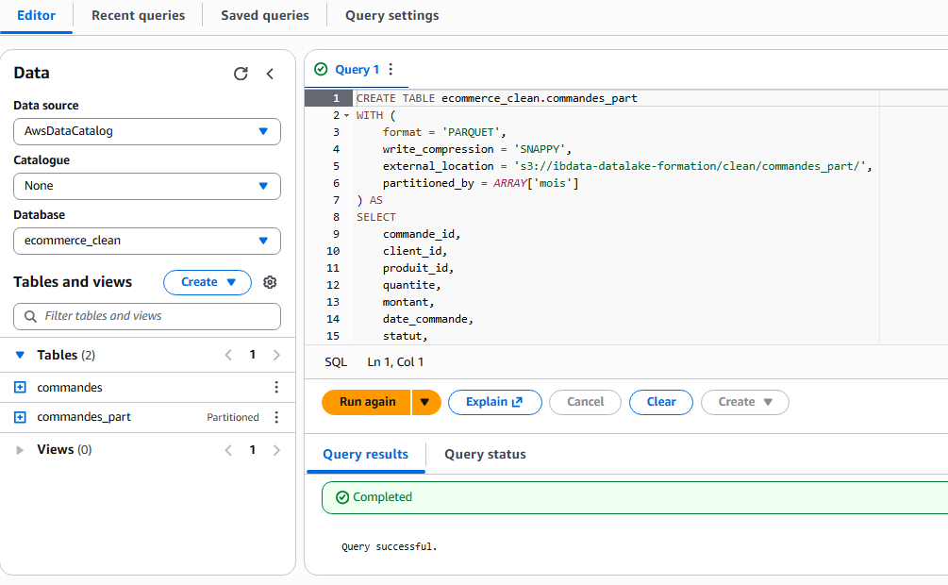This screenshot has height=585, width=948.
Task: Click Explain button
Action: point(494,402)
